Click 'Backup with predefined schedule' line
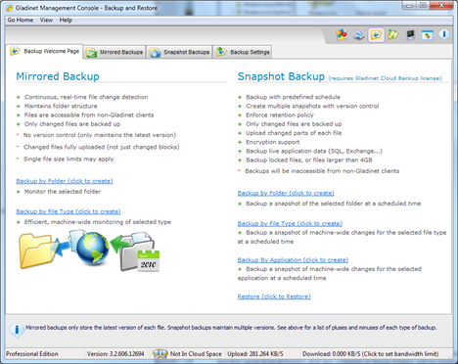This screenshot has height=364, width=458. (x=293, y=97)
